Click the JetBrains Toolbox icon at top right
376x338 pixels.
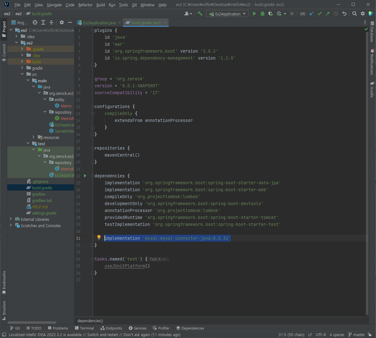coord(371,14)
